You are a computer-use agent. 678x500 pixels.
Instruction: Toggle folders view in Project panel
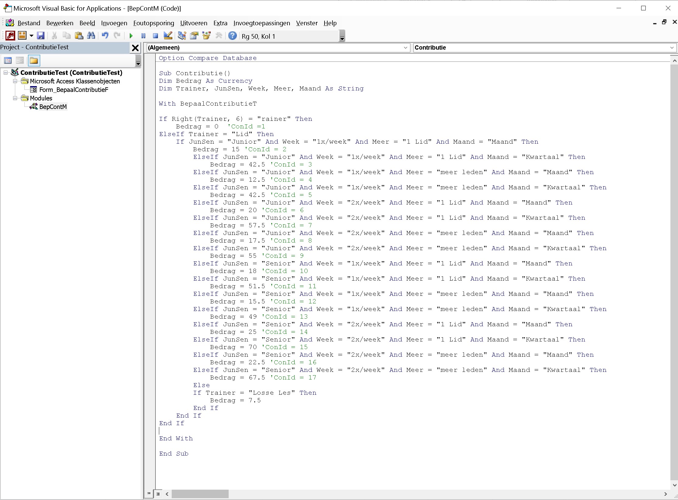coord(34,61)
